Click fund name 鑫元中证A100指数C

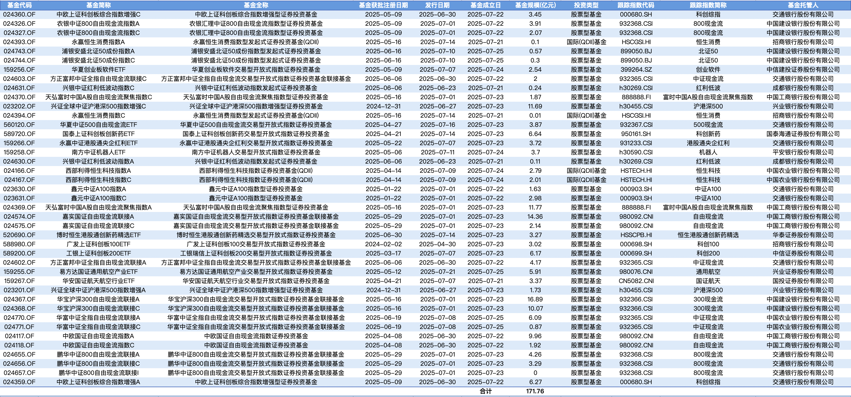pos(98,198)
